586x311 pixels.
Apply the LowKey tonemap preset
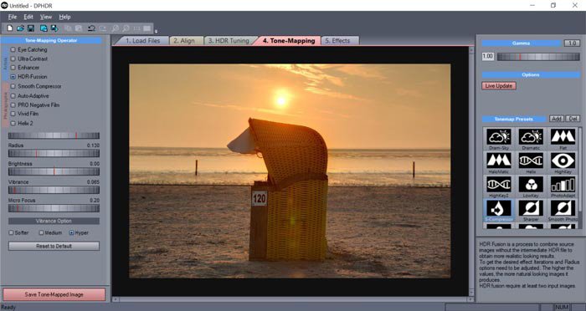tap(531, 186)
